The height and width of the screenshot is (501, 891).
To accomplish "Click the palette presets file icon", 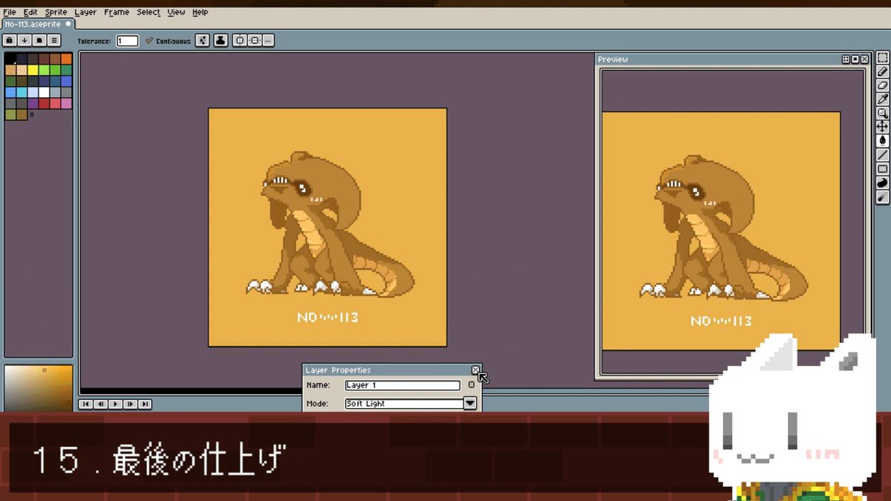I will coord(39,41).
